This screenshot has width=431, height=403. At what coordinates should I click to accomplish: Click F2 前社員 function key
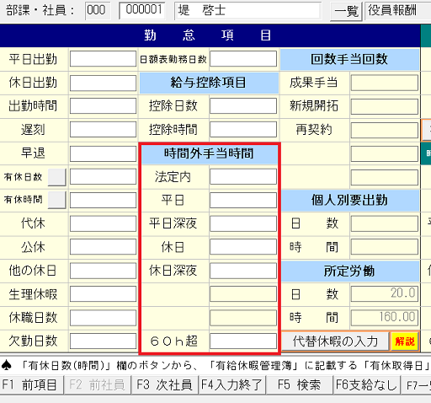click(x=97, y=384)
